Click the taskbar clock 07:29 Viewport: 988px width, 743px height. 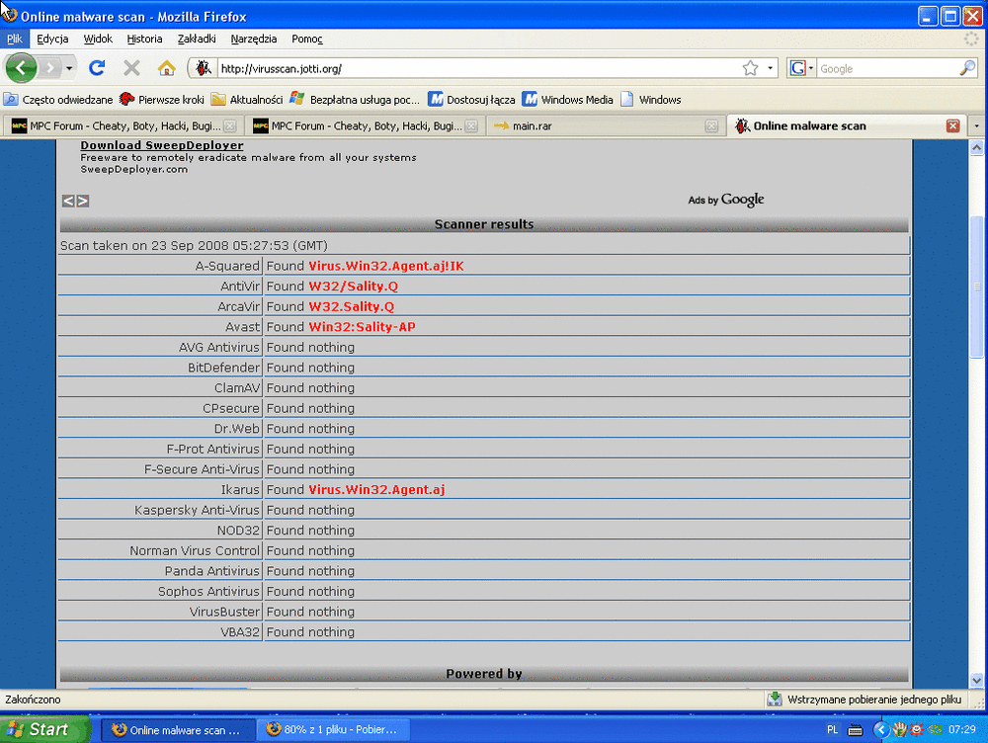click(x=961, y=730)
